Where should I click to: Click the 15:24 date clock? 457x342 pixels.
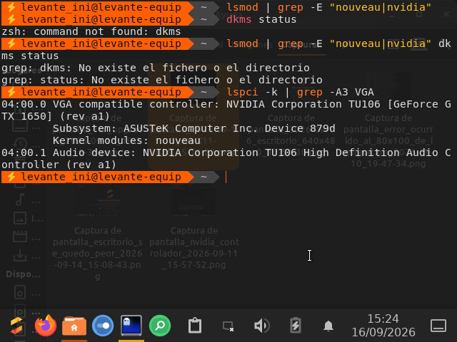383,325
